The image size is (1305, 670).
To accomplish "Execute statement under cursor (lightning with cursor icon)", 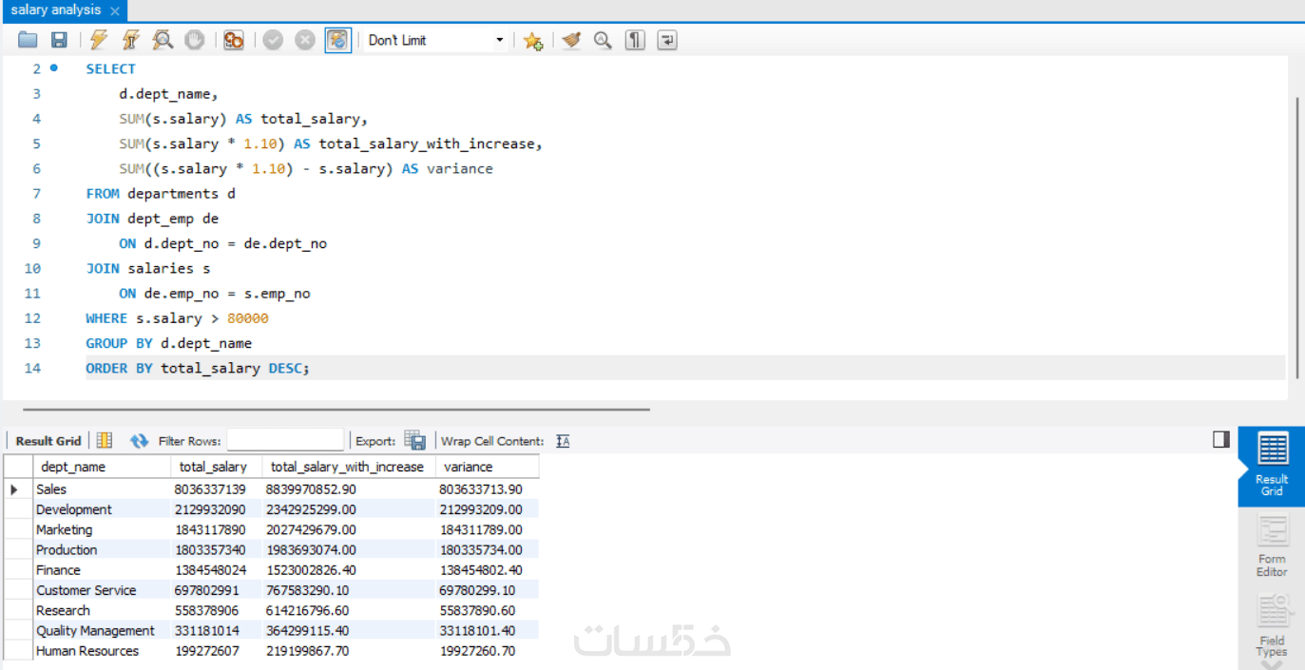I will click(130, 40).
